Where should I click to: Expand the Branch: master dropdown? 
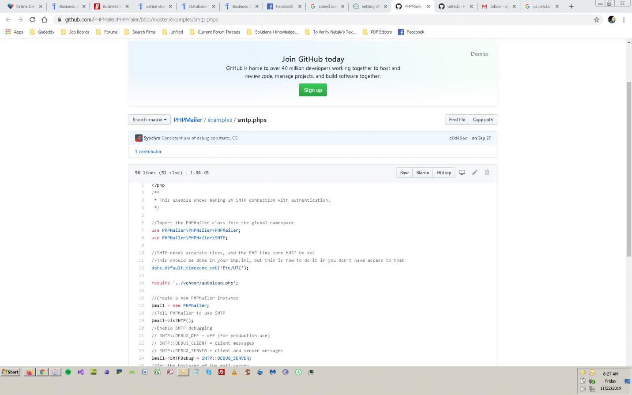click(x=150, y=120)
